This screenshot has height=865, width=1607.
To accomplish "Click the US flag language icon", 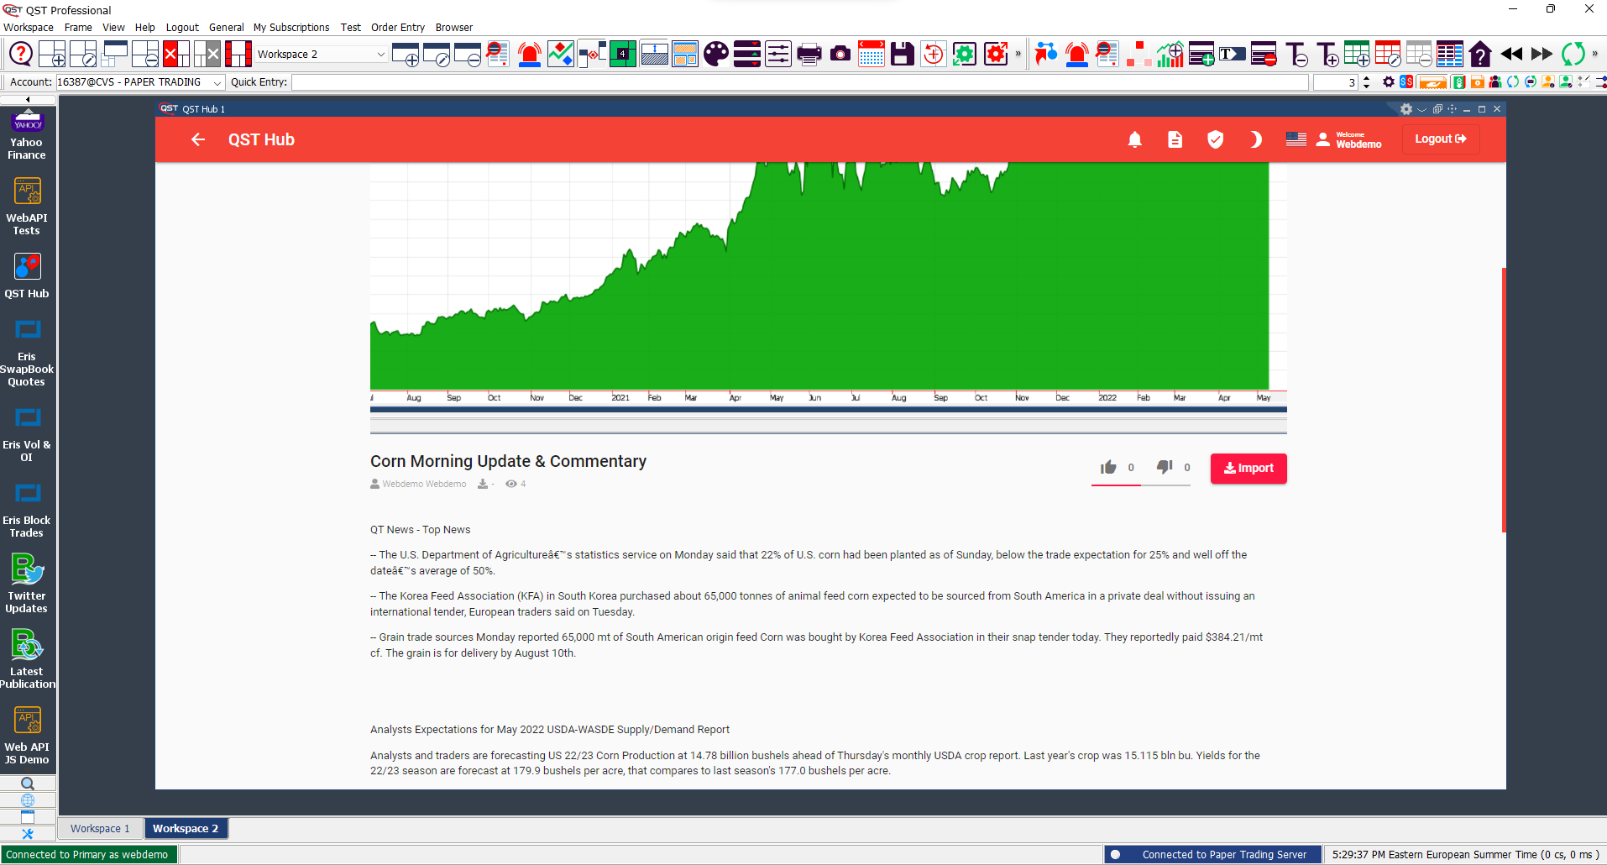I will pos(1296,139).
